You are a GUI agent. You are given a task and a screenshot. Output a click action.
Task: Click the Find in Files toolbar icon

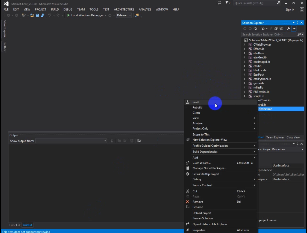(x=137, y=15)
